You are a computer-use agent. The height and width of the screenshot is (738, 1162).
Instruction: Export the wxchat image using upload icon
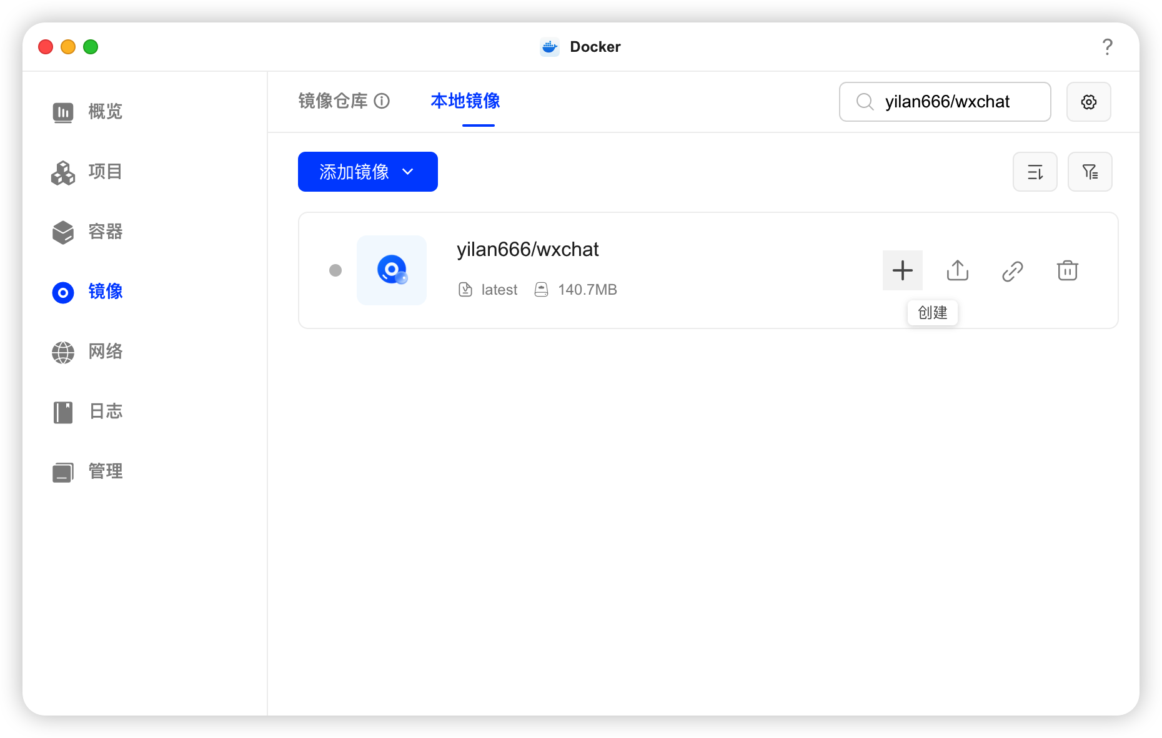tap(958, 270)
